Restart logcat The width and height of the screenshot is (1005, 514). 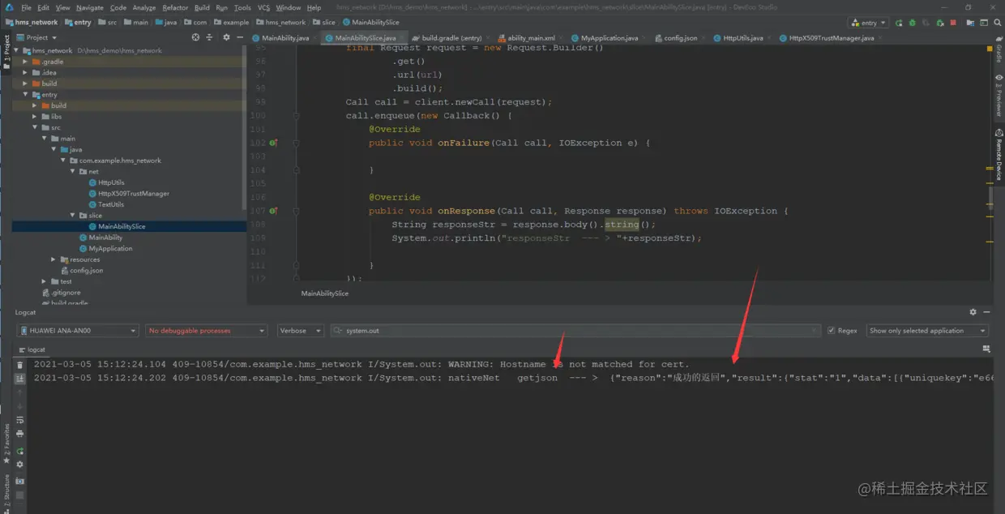point(19,451)
